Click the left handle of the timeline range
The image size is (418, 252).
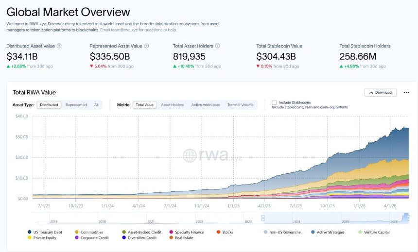coord(263,218)
